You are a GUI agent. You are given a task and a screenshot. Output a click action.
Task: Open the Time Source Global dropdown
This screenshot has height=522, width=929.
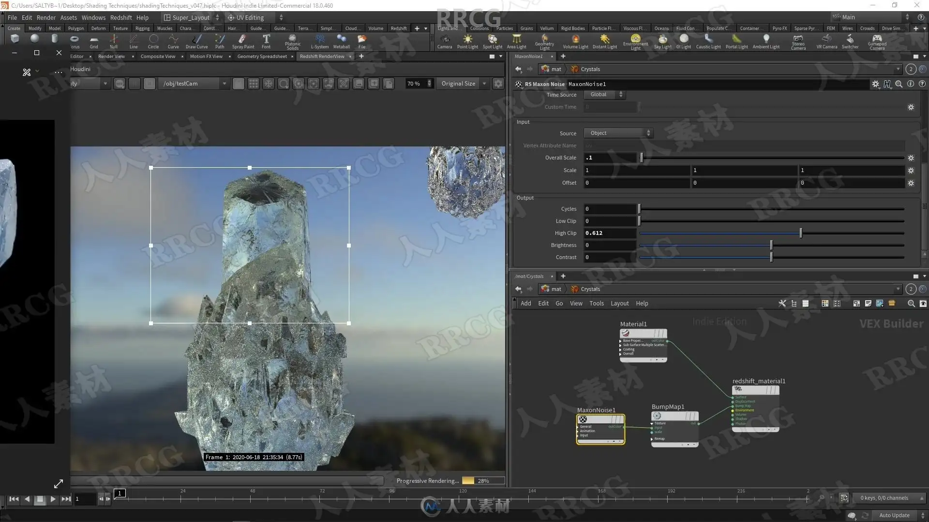tap(605, 95)
